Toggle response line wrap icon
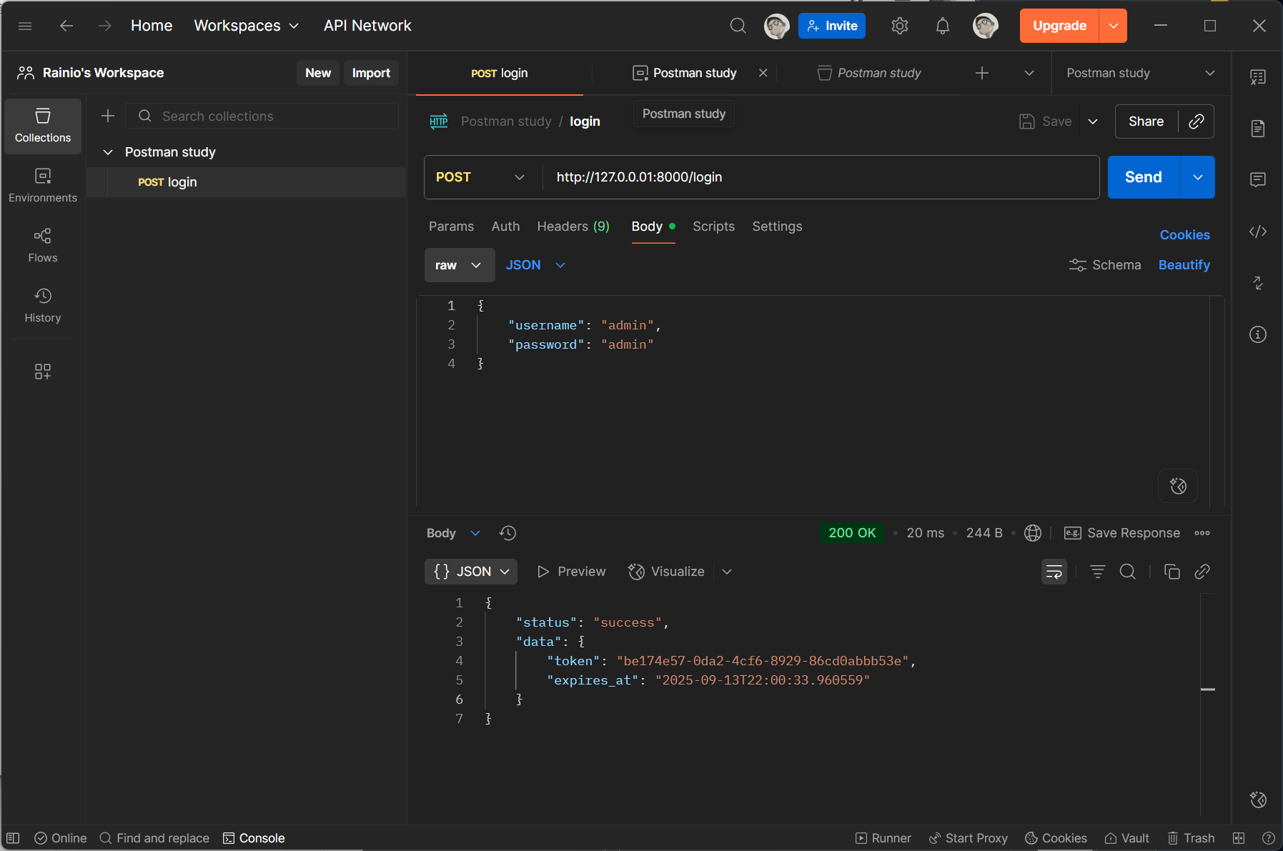 click(1054, 572)
